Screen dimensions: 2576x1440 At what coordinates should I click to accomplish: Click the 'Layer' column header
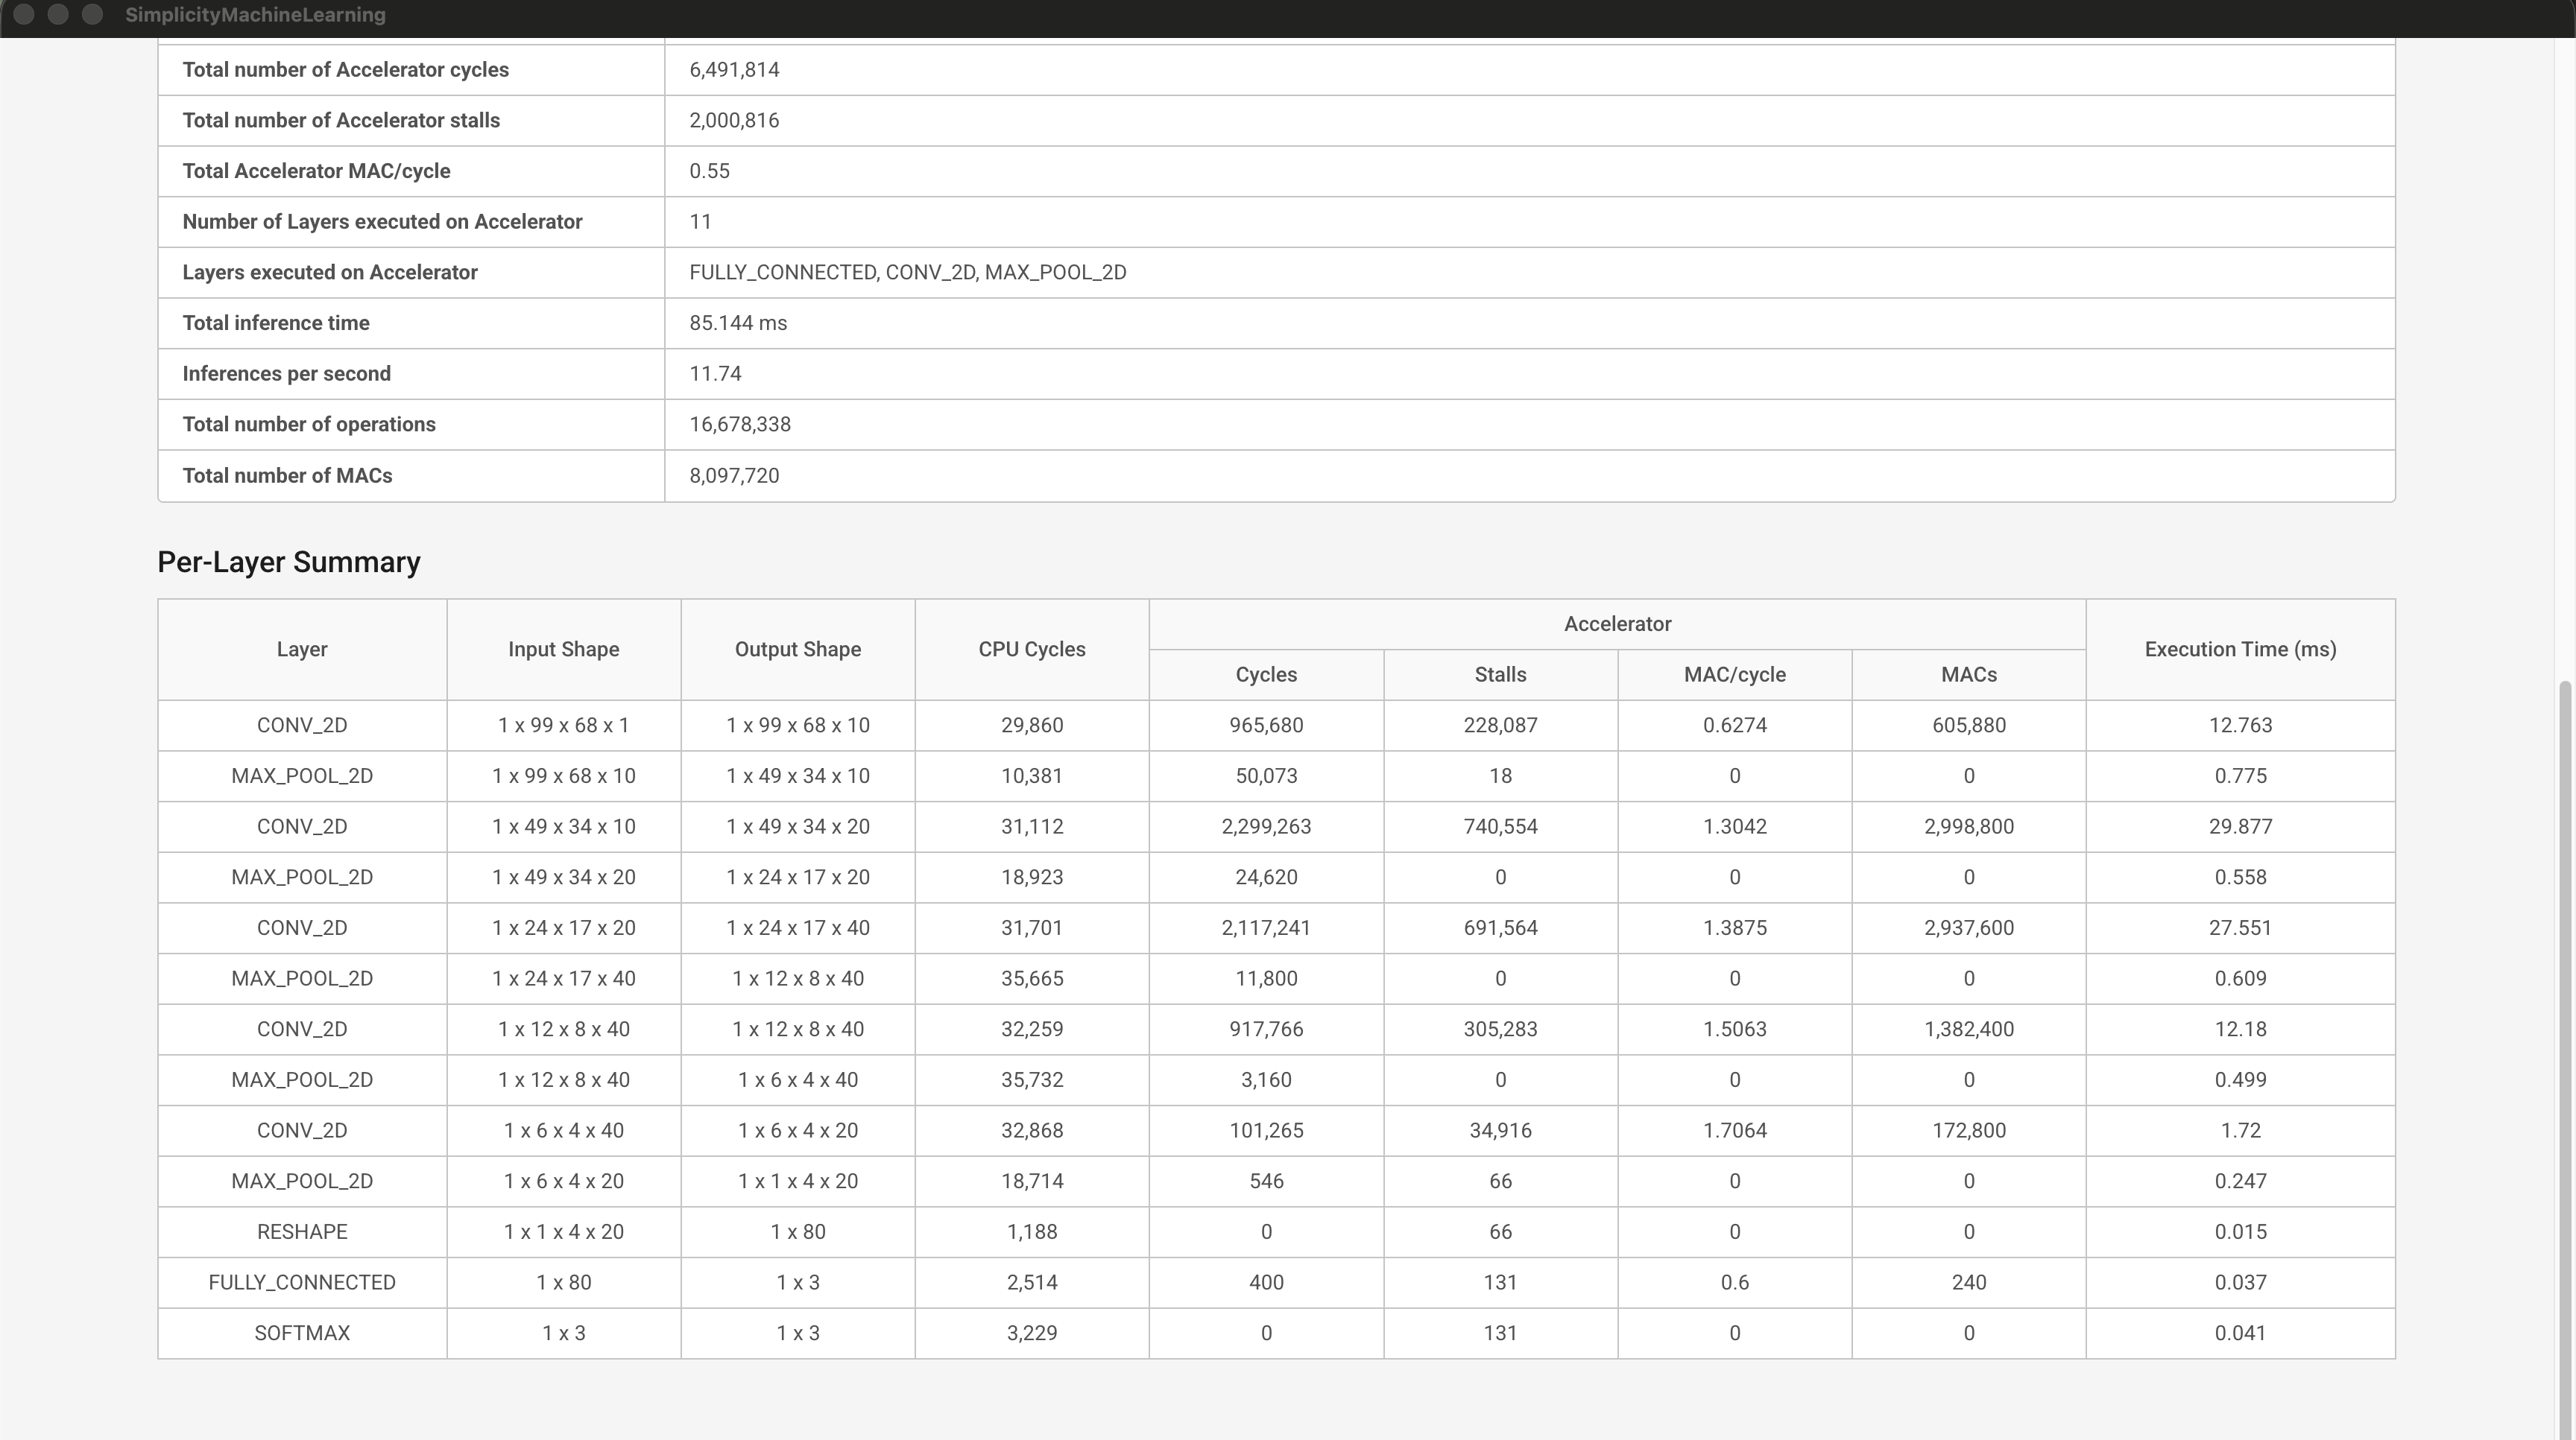pyautogui.click(x=302, y=650)
